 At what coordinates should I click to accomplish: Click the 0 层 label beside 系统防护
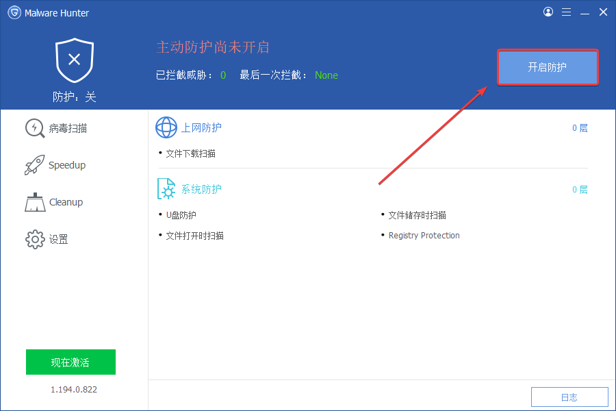(x=580, y=190)
